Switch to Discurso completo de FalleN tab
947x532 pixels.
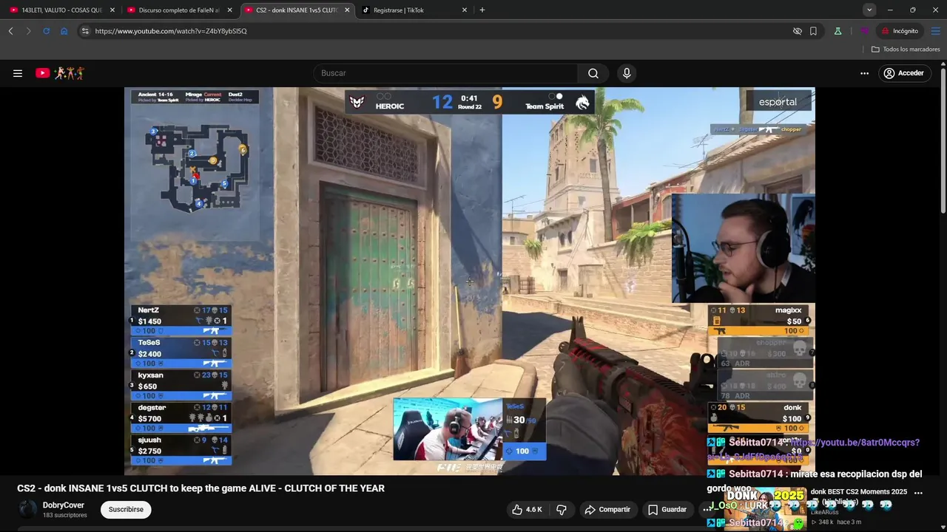180,10
